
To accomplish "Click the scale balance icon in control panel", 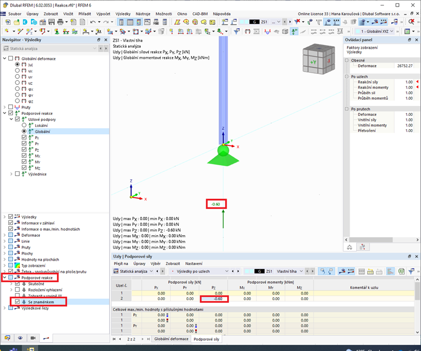I will point(350,247).
